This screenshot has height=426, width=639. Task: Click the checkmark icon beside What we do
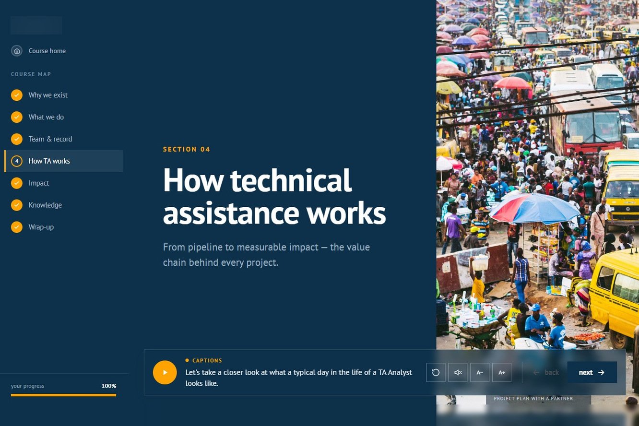pos(17,117)
